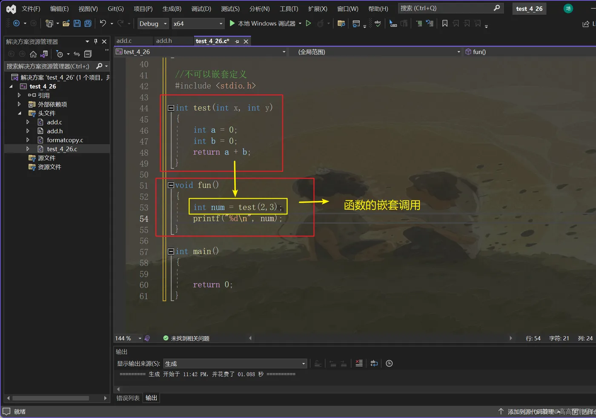Collapse the fun function code block

coord(171,185)
